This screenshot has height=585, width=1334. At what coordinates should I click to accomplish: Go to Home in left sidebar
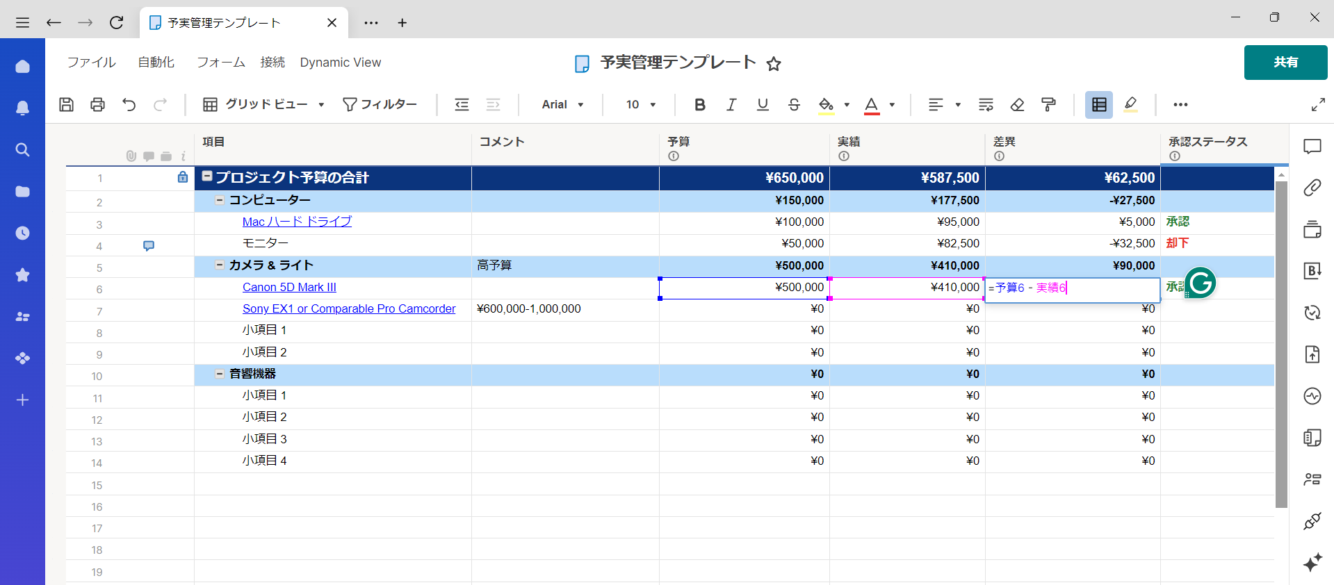(22, 66)
